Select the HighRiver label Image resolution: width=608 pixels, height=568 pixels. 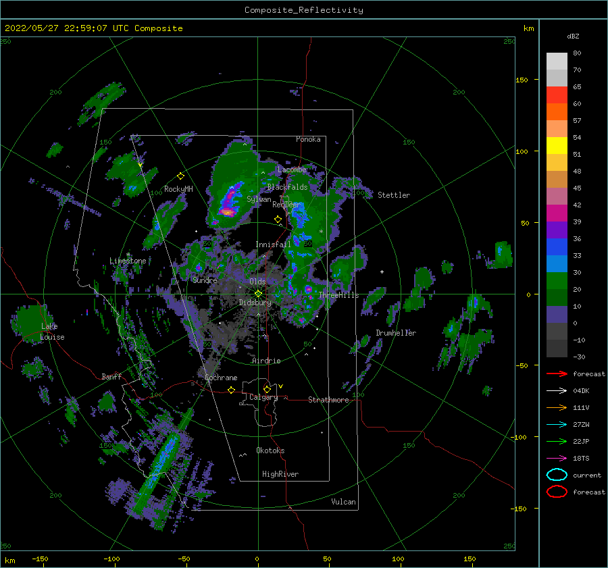pyautogui.click(x=280, y=474)
